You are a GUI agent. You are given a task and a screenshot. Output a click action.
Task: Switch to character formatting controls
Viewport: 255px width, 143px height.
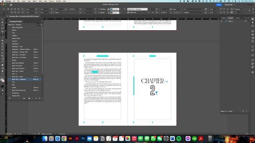click(4, 9)
